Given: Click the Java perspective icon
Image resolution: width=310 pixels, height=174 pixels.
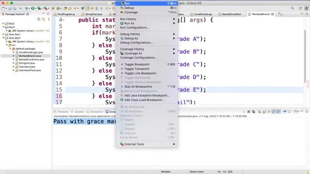Looking at the screenshot, I should tap(307, 8).
